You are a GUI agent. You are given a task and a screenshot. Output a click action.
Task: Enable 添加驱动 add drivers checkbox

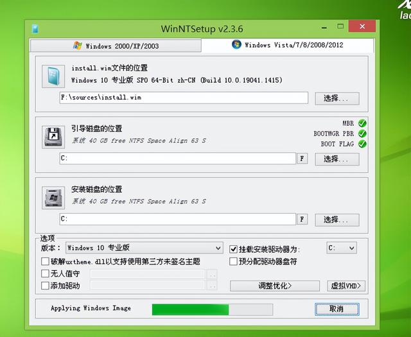tap(45, 286)
